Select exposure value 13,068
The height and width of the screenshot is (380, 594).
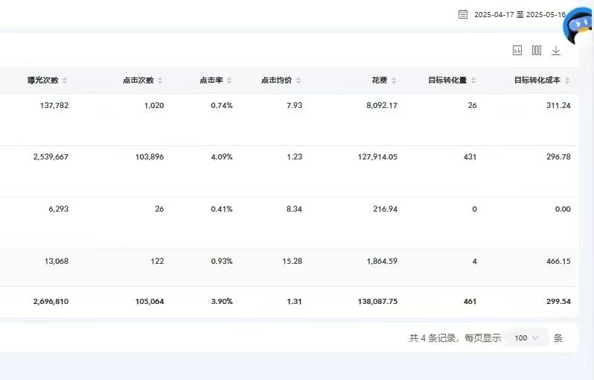coord(57,261)
